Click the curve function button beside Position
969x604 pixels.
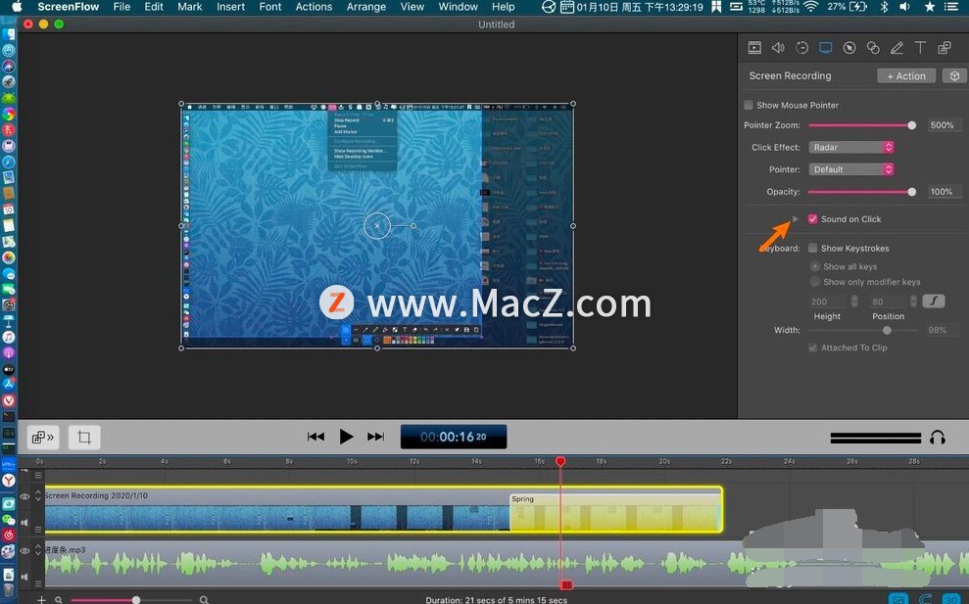pos(933,301)
